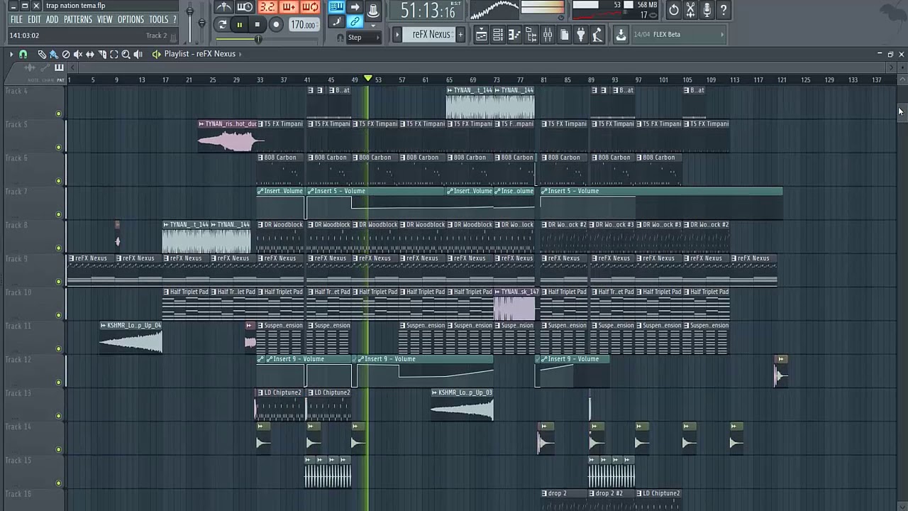Screen dimensions: 908x511
Task: Open the Piano roll
Action: click(x=514, y=35)
